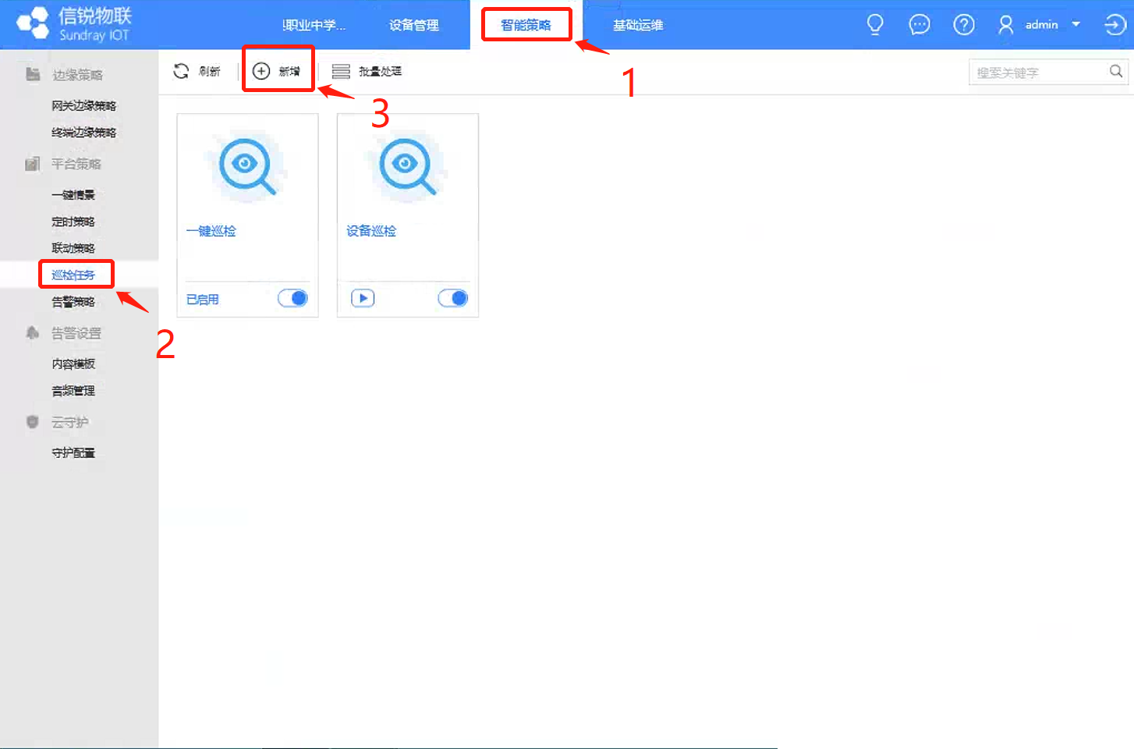Switch to the 基础运维 tab

(638, 25)
